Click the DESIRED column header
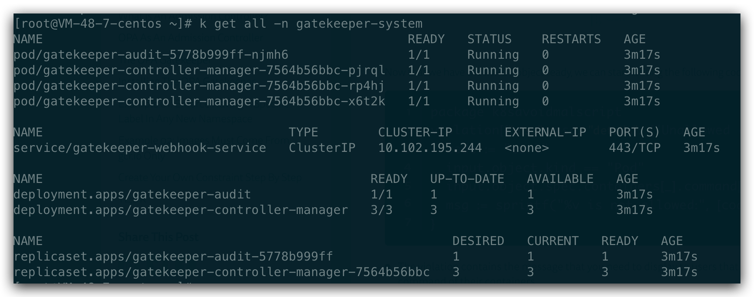 tap(478, 241)
